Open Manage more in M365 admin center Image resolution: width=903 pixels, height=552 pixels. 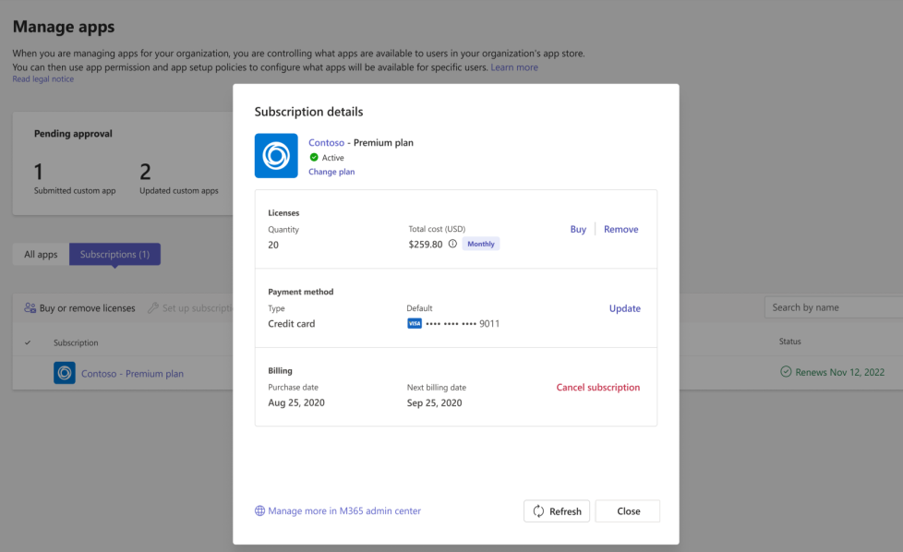tap(344, 511)
